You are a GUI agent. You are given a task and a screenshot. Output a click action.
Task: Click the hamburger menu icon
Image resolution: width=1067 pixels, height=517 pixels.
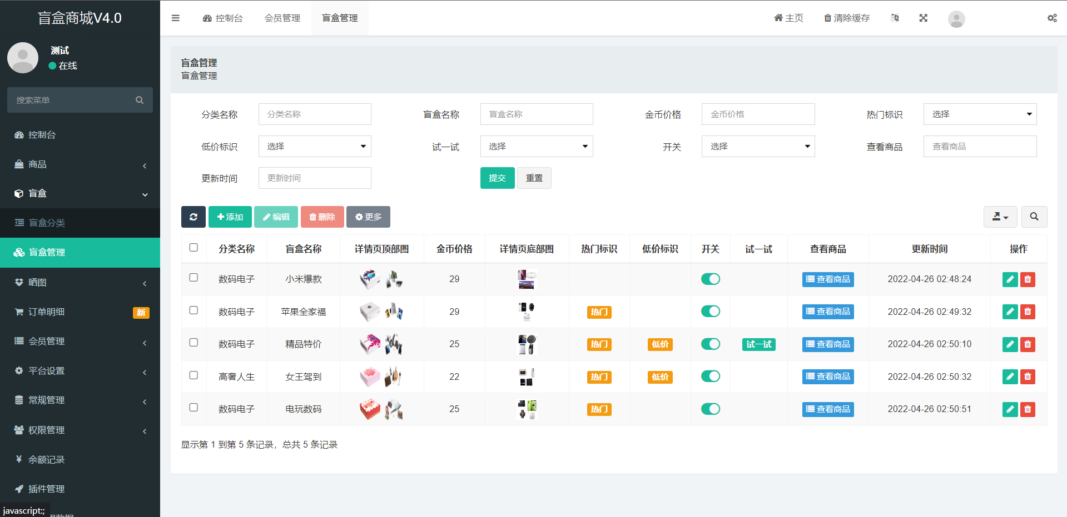pos(175,18)
